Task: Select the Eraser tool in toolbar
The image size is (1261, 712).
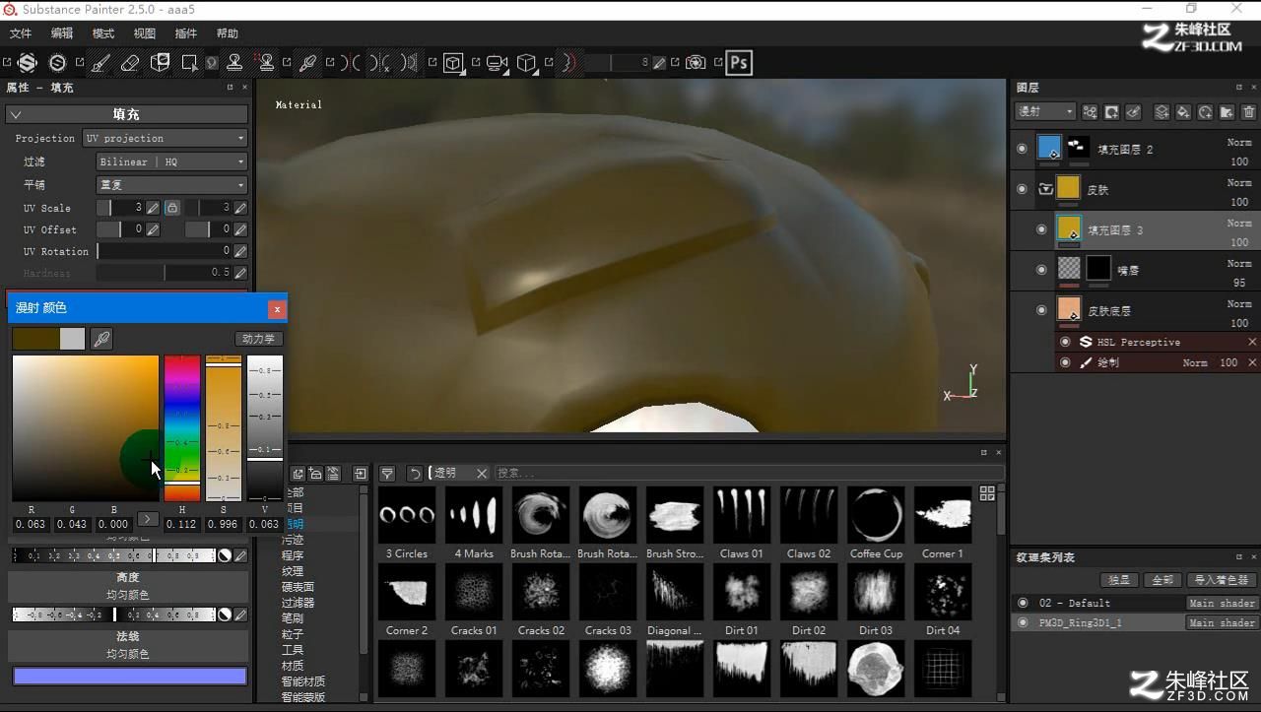Action: [129, 63]
